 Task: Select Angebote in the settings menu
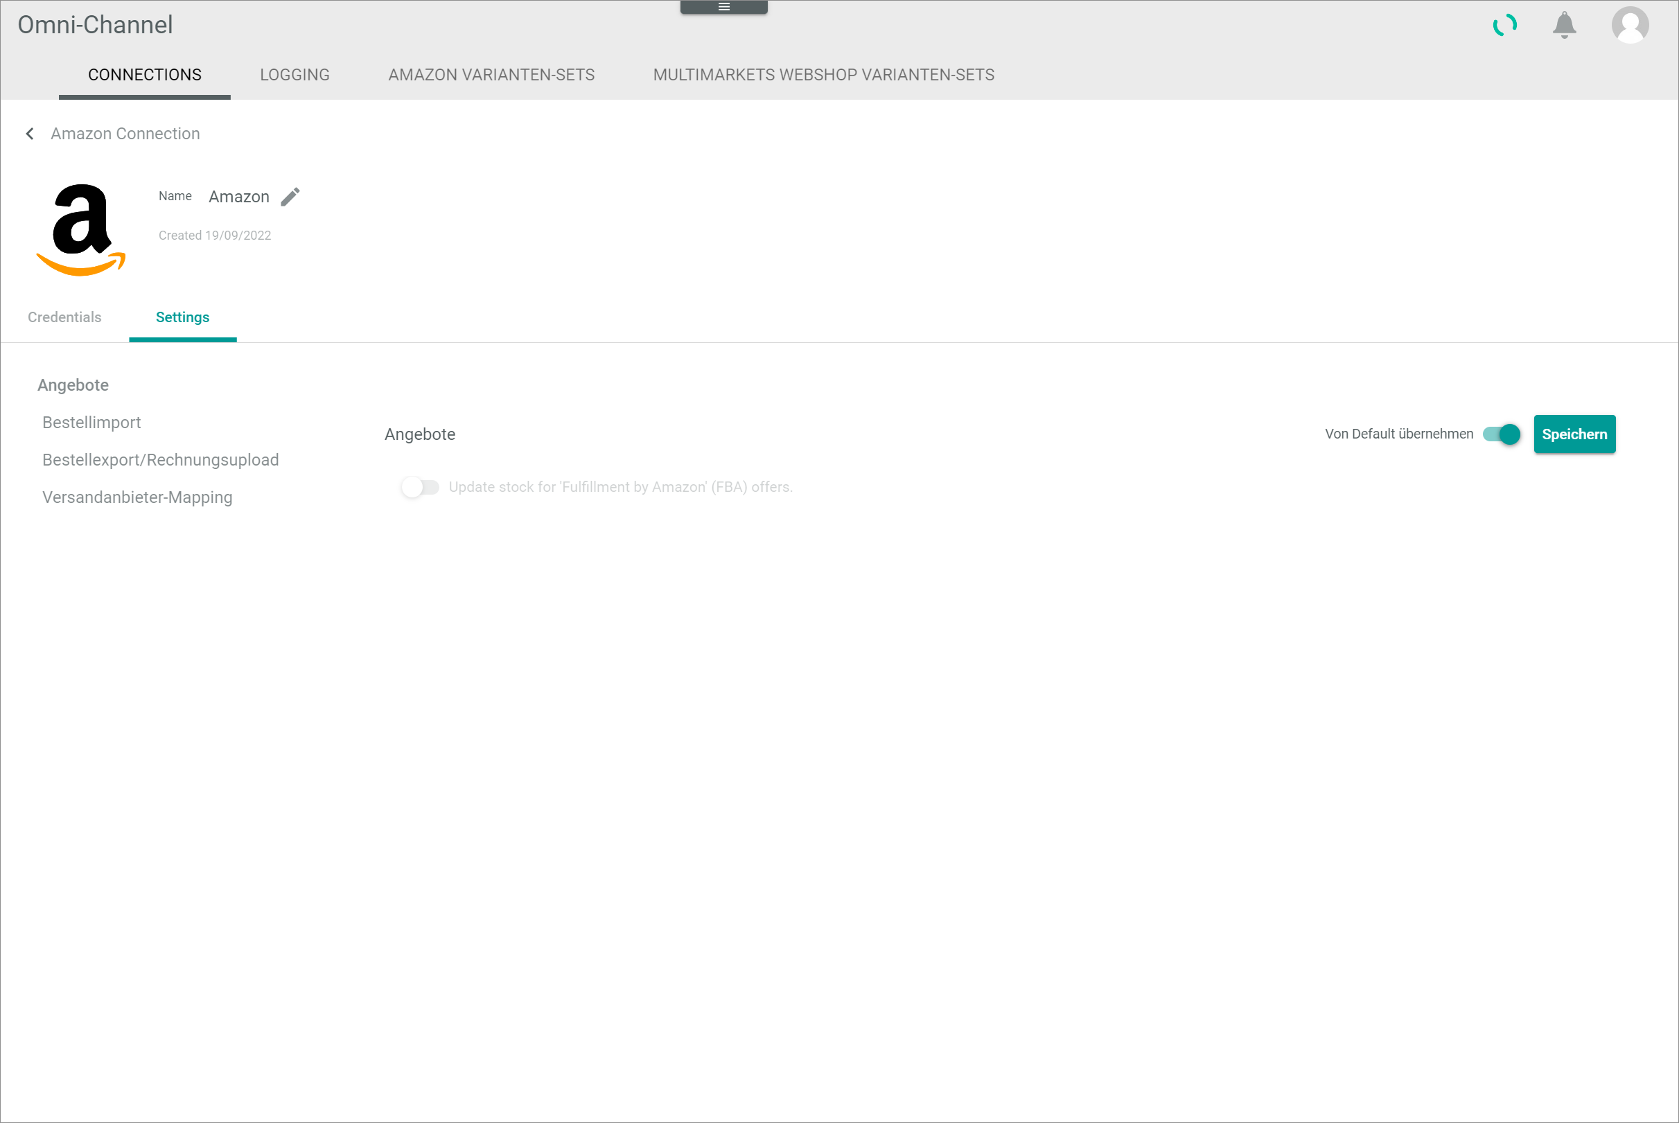[73, 385]
